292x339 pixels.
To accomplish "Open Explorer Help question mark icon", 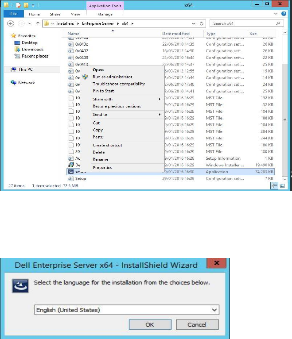I will [x=284, y=14].
